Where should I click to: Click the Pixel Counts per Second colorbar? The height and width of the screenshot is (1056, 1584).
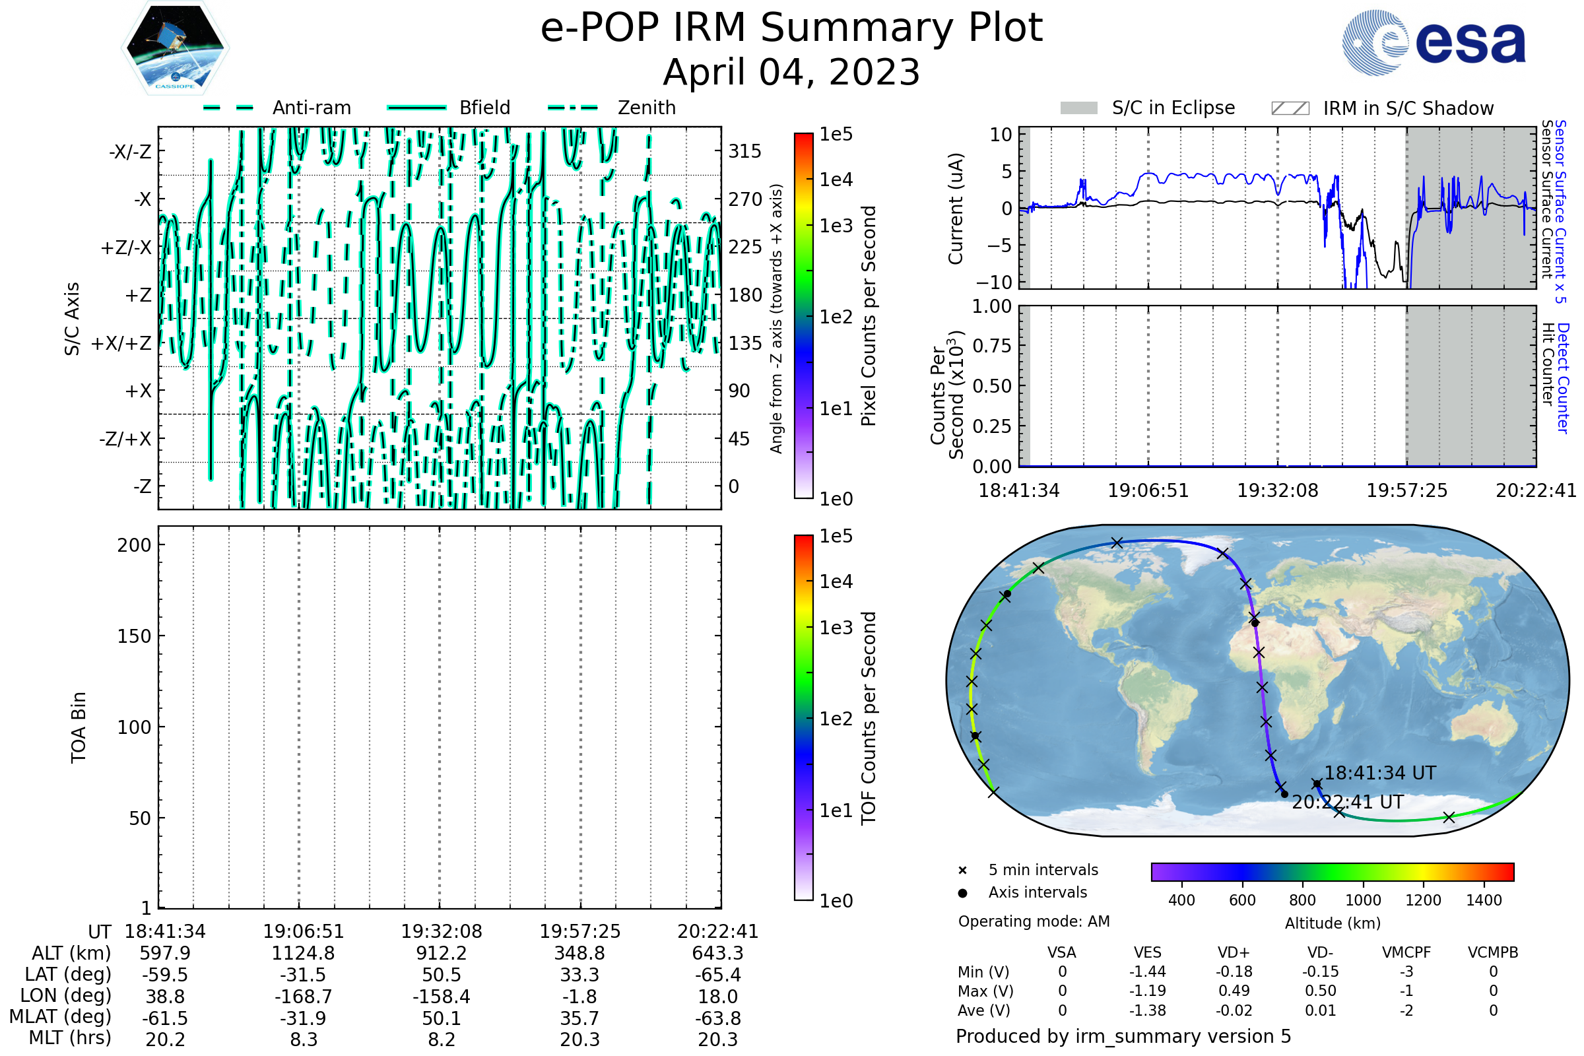(803, 316)
